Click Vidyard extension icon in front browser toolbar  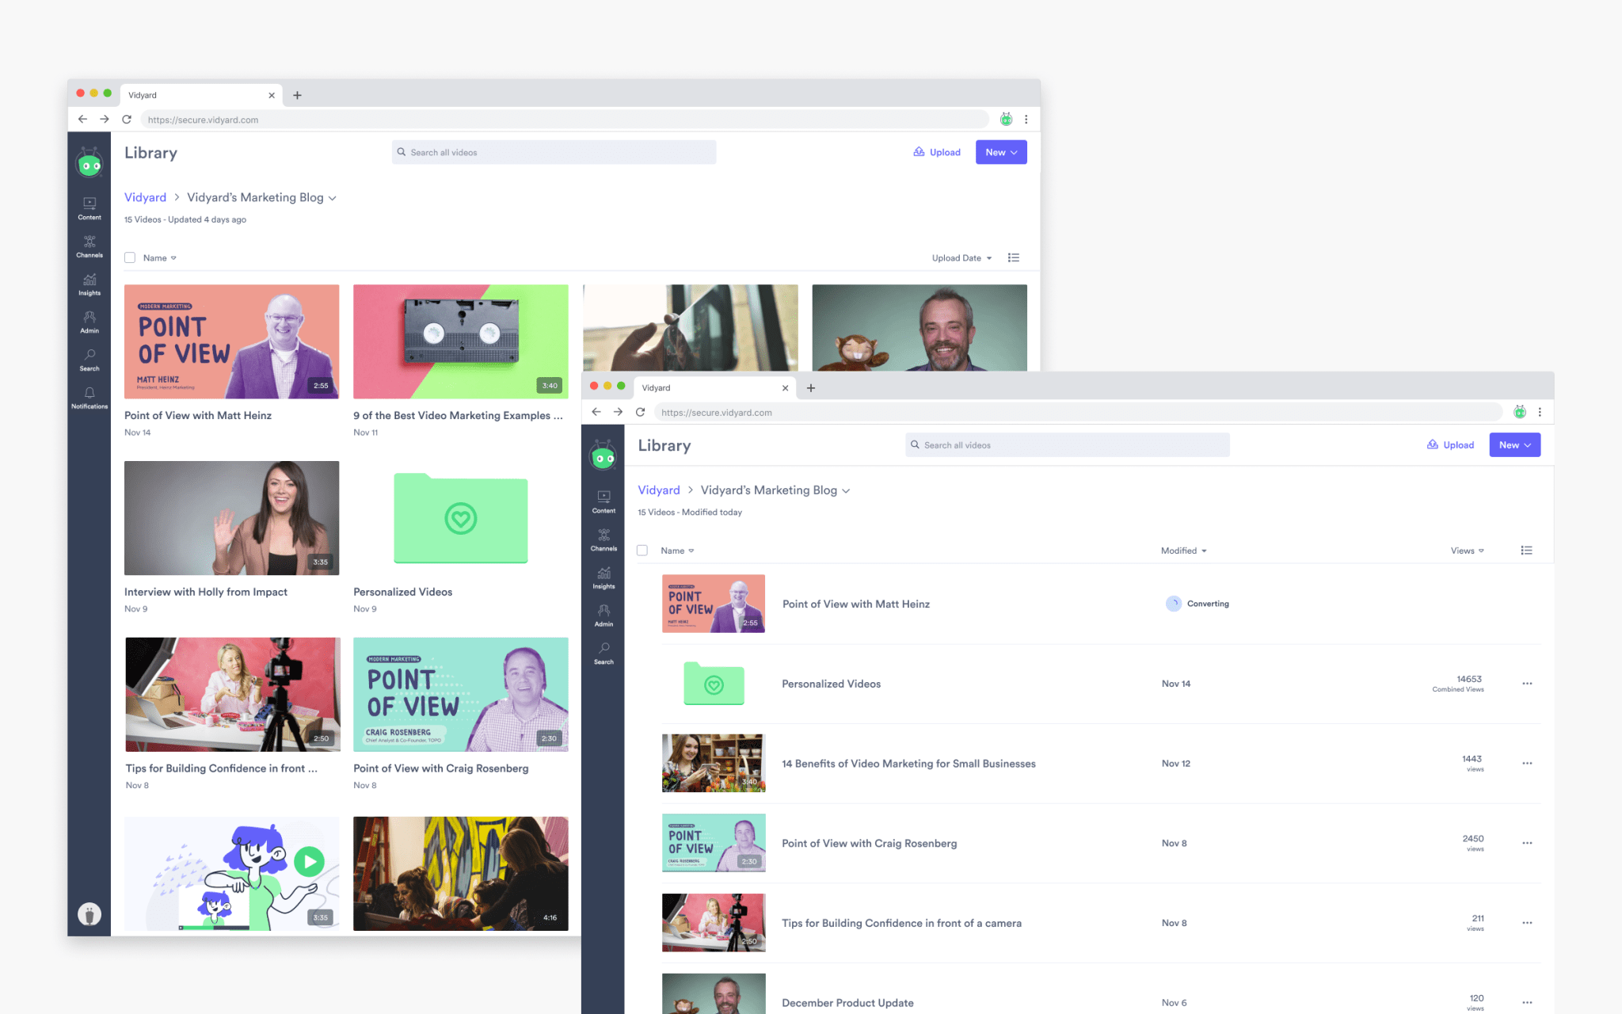pos(1520,412)
